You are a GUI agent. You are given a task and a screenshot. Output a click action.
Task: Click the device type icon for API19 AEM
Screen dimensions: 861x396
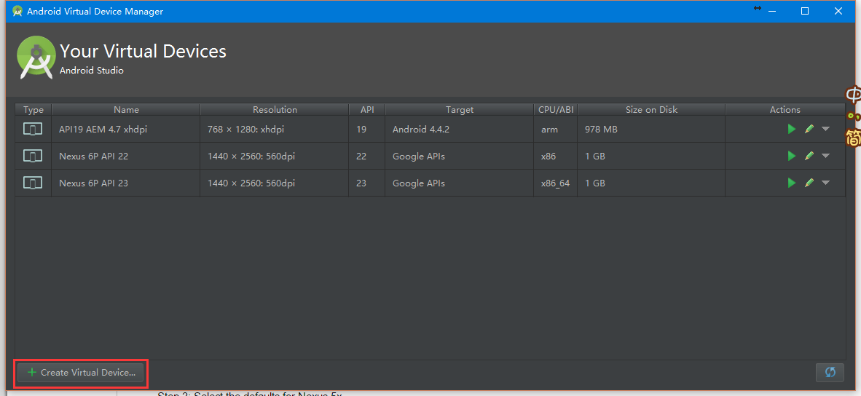(33, 130)
